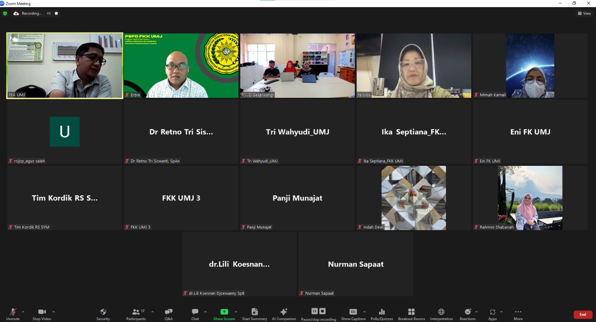Open the Participants panel
This screenshot has width=596, height=322.
point(136,314)
